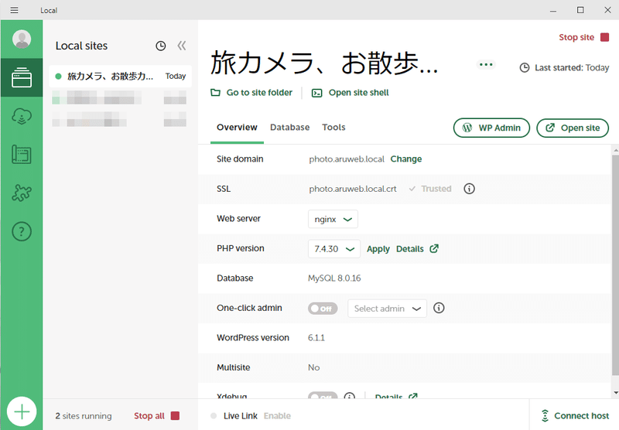619x430 pixels.
Task: Click PHP version Details link
Action: point(410,249)
